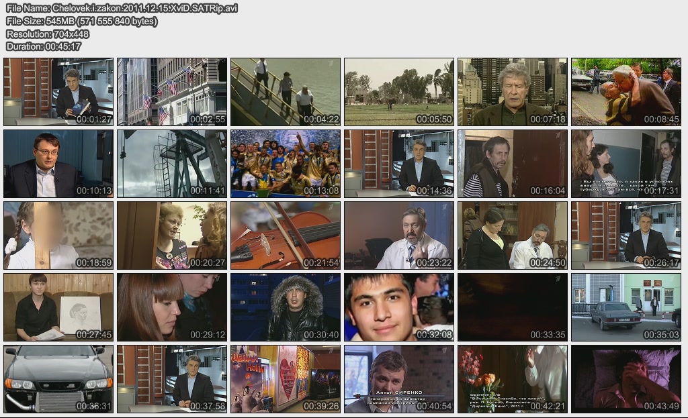688x418 pixels.
Task: Click the Duration 00:45:17 text line
Action: [x=44, y=46]
